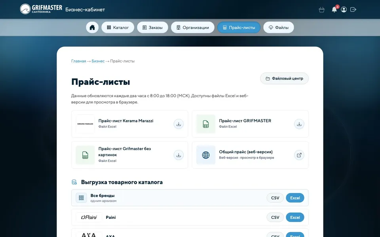Click the Paini brand logo
This screenshot has height=237, width=380.
[89, 217]
